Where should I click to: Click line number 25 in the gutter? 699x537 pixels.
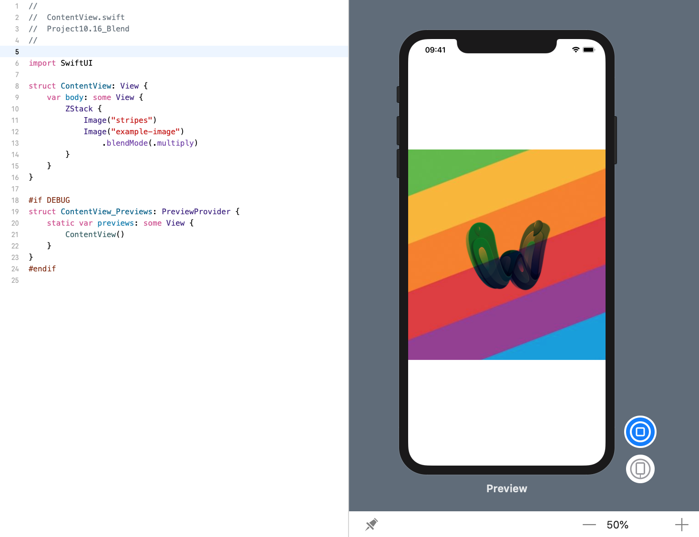coord(15,280)
